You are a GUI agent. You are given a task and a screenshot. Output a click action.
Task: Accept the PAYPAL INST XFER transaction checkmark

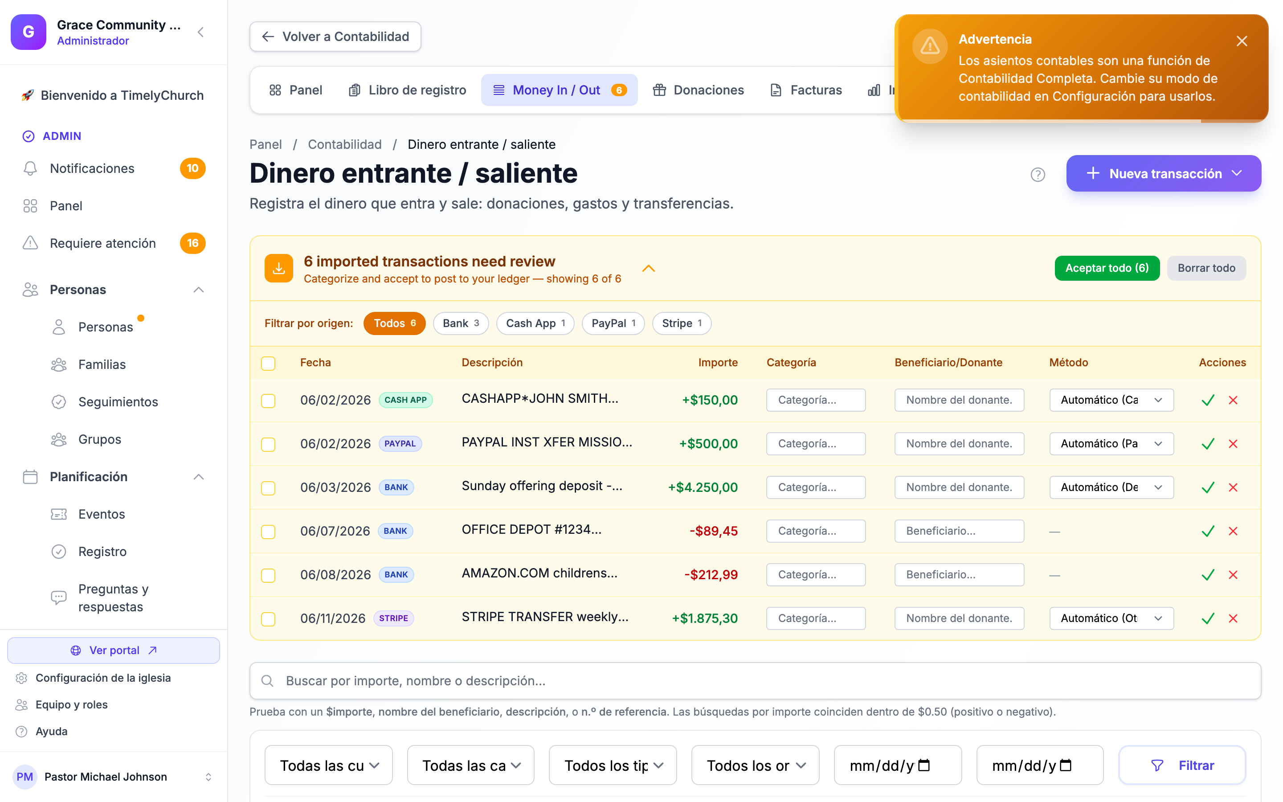(x=1208, y=444)
